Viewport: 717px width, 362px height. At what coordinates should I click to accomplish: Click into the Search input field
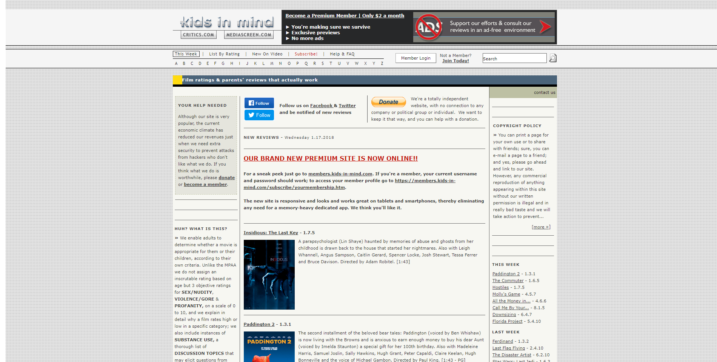click(x=514, y=58)
